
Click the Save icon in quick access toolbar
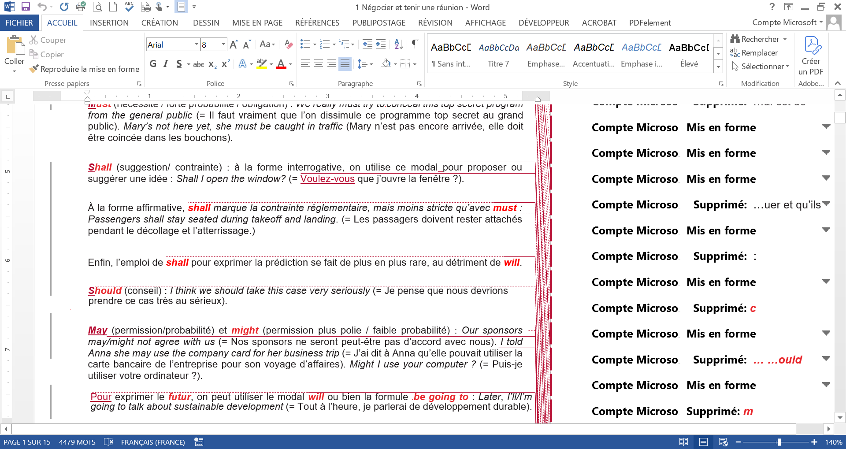click(x=26, y=7)
